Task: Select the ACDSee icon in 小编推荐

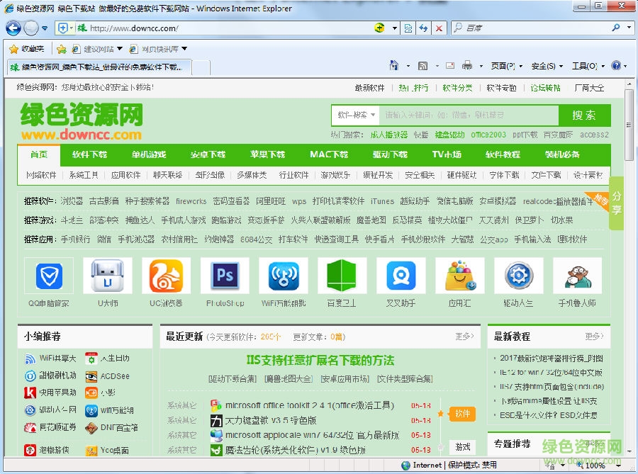Action: pos(113,377)
